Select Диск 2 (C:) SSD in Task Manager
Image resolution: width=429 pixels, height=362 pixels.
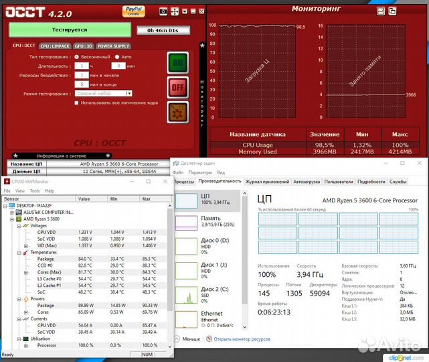click(207, 295)
